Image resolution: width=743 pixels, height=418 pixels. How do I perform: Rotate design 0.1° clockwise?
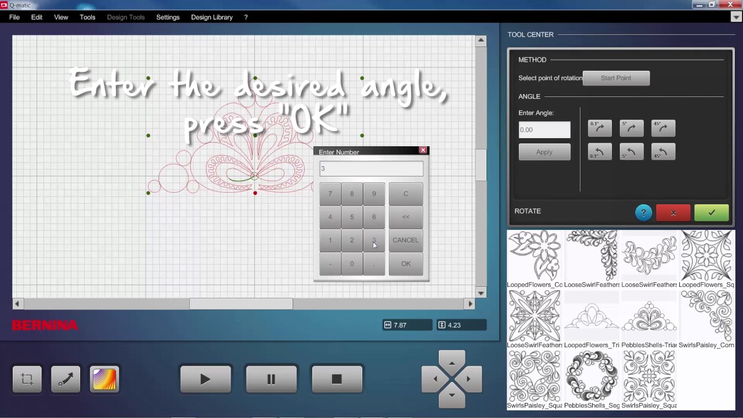[600, 128]
